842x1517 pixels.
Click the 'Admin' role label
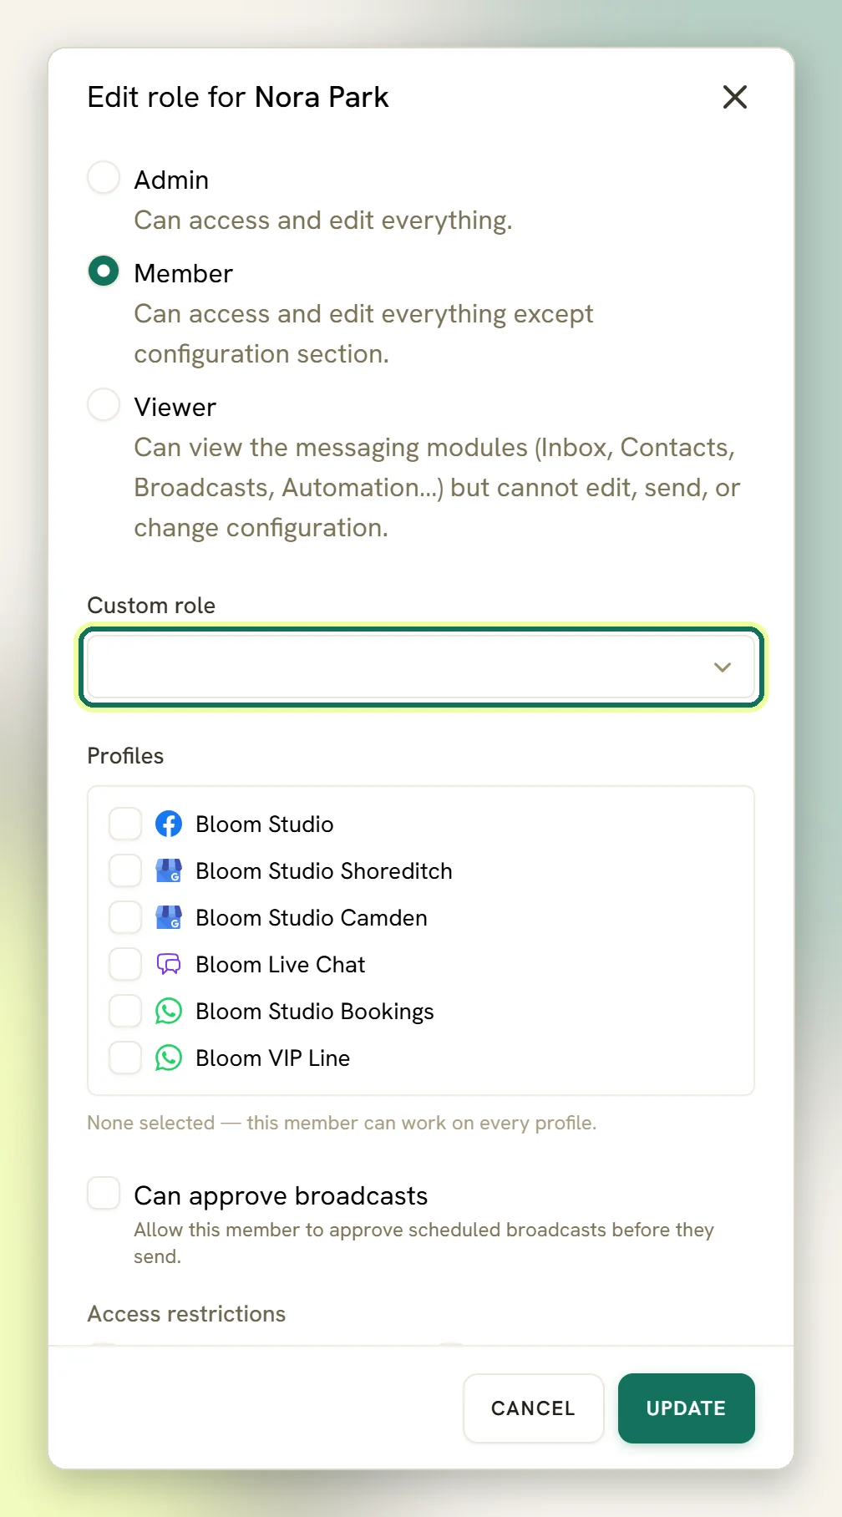171,180
